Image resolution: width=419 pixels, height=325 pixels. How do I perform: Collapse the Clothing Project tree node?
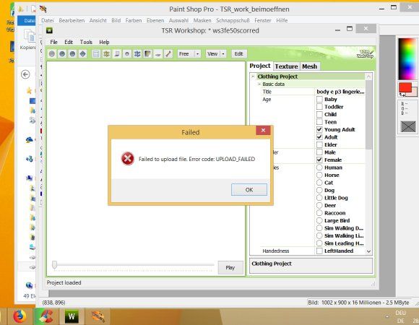pyautogui.click(x=253, y=77)
